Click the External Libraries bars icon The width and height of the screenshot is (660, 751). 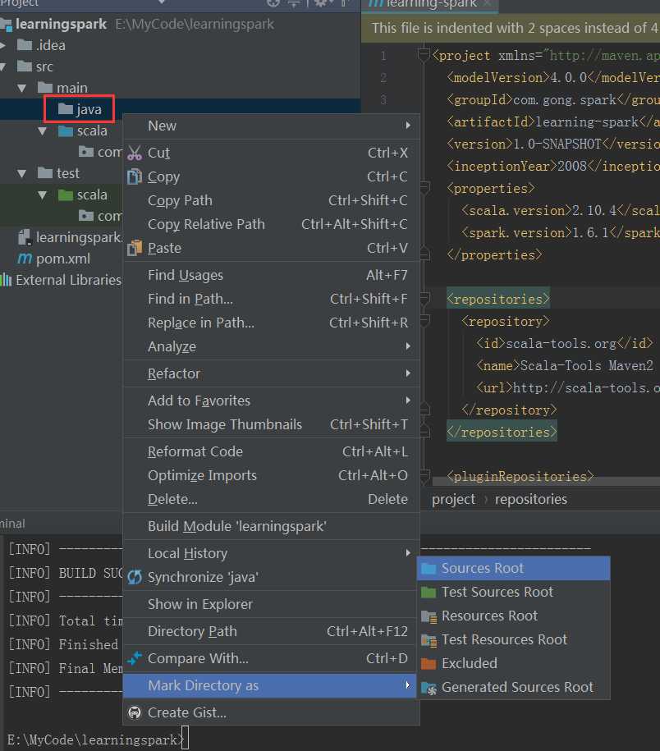pyautogui.click(x=6, y=280)
